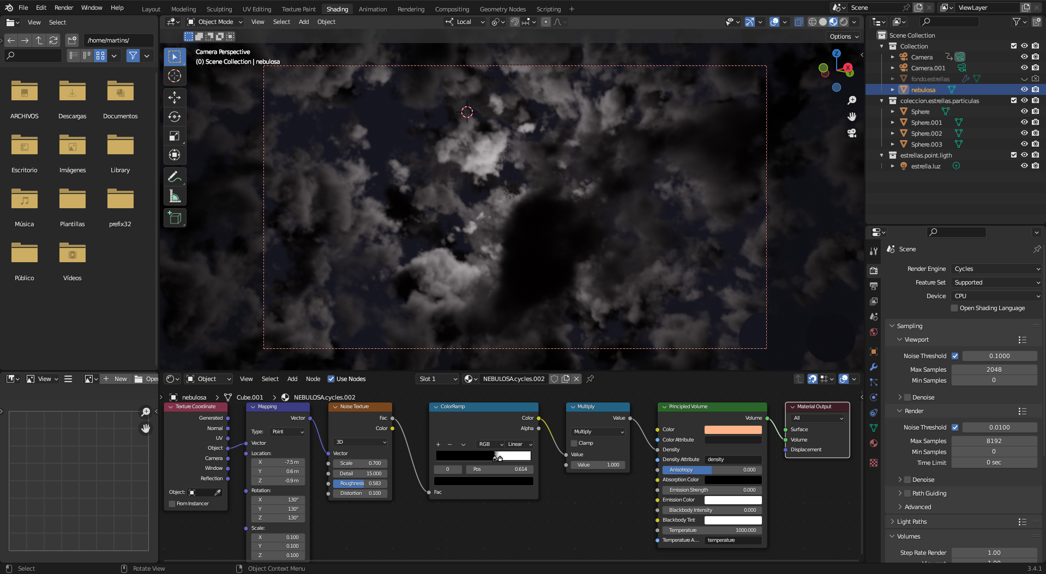Toggle Render Noise Threshold checkbox
Viewport: 1046px width, 574px height.
coord(955,427)
